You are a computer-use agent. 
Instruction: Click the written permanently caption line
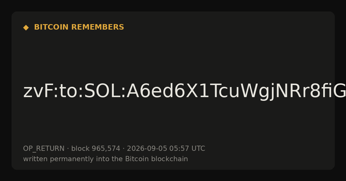click(x=106, y=159)
